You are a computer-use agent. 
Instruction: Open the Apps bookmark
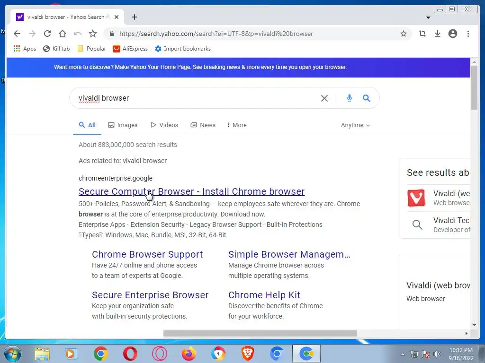click(25, 49)
